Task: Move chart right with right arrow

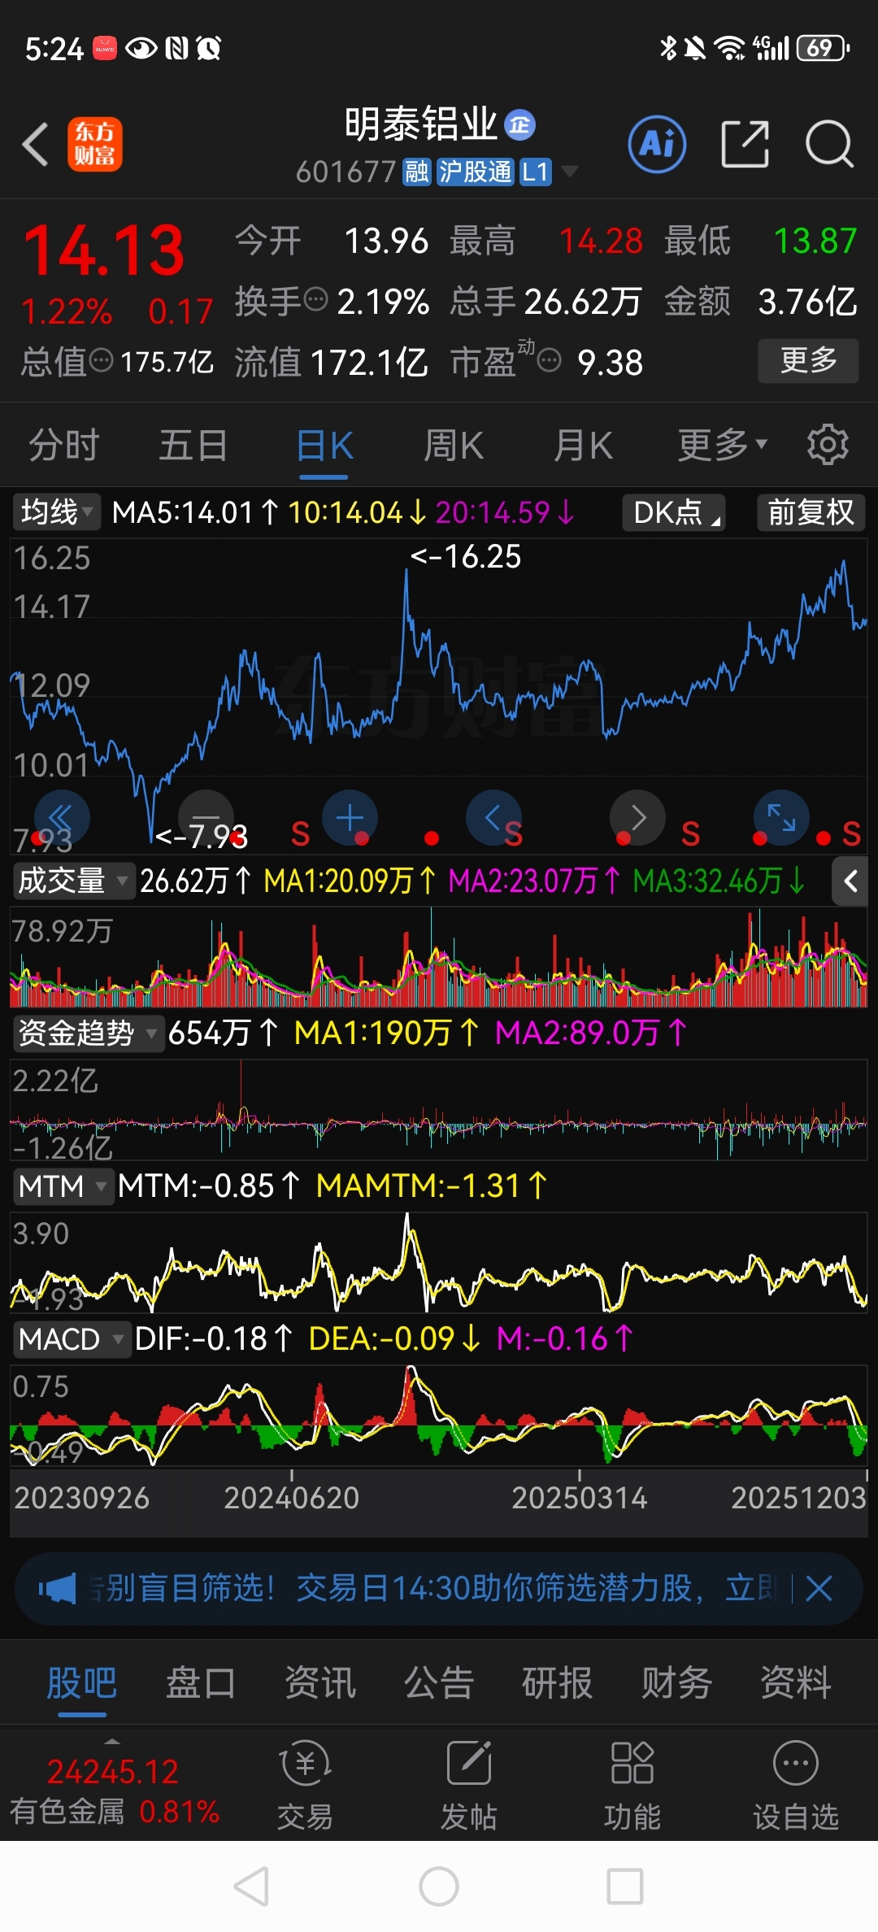Action: point(637,817)
